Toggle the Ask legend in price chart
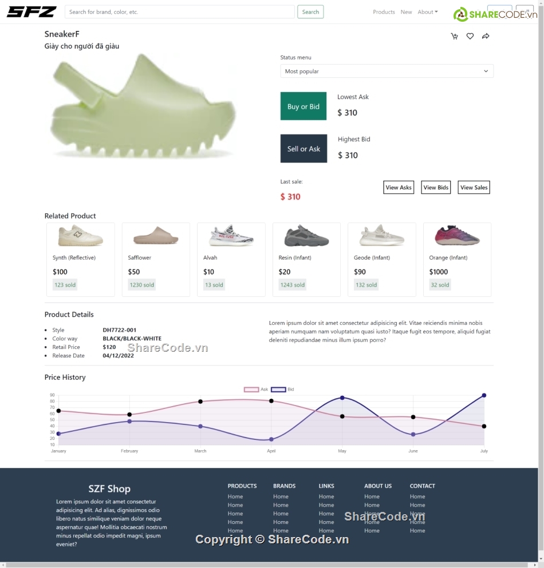The image size is (544, 568). pos(256,390)
